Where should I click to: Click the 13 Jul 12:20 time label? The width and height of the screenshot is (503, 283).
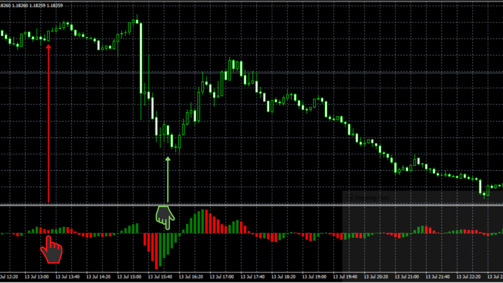click(12, 277)
